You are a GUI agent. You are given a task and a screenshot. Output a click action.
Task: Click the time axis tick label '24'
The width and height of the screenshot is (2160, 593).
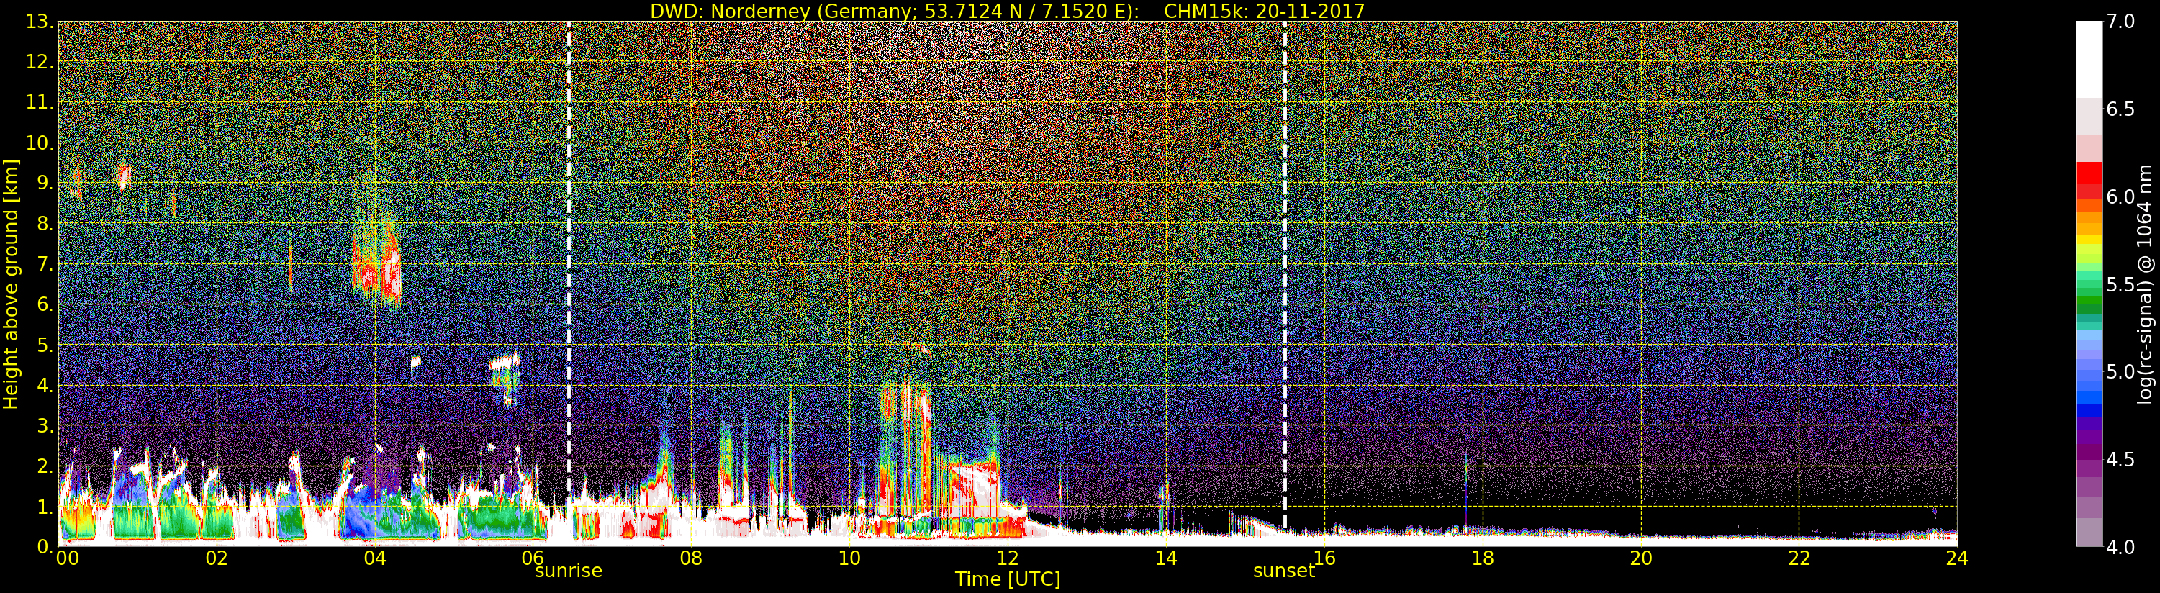[x=1957, y=558]
